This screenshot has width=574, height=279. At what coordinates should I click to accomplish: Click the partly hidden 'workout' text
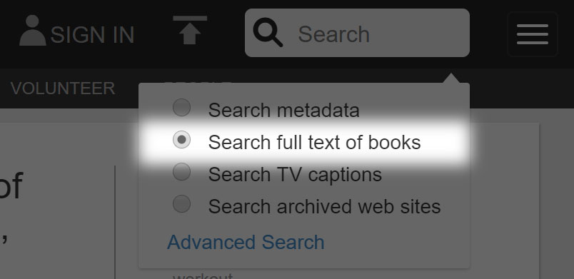[203, 275]
